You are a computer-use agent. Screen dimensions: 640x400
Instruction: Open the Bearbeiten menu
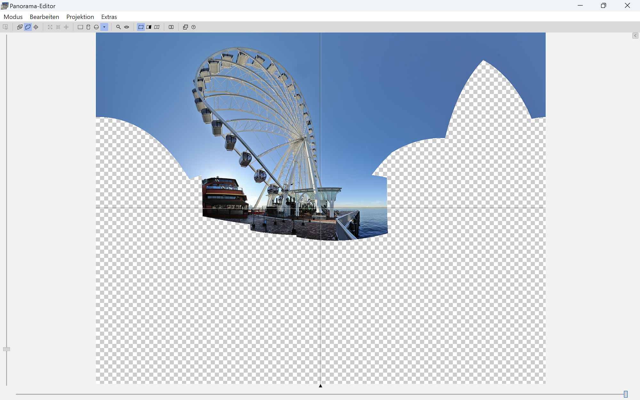[44, 17]
